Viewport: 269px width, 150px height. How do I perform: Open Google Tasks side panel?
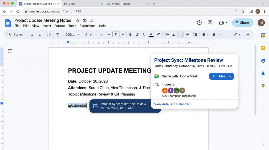pyautogui.click(x=263, y=61)
